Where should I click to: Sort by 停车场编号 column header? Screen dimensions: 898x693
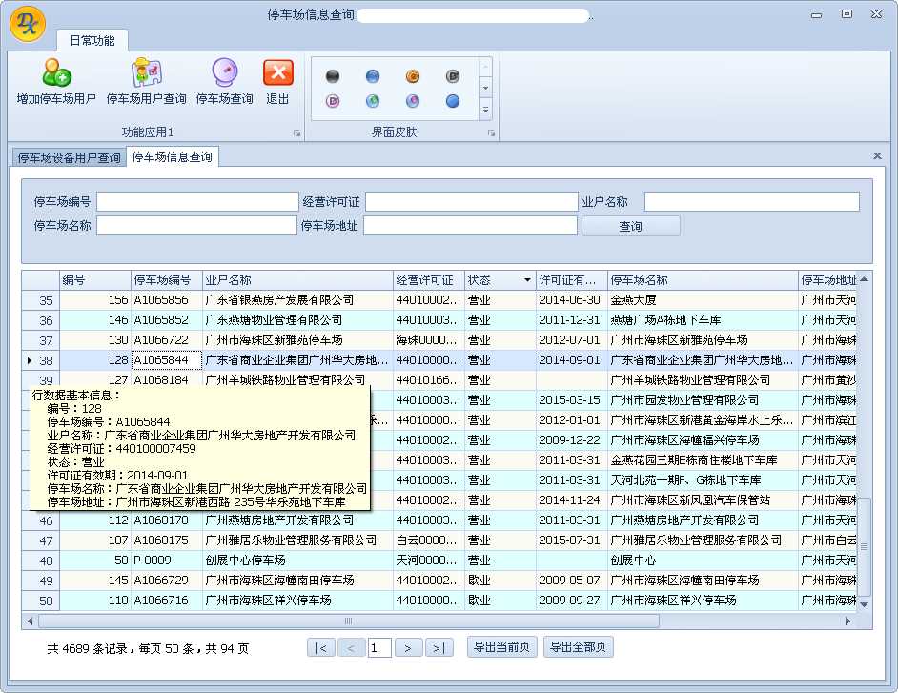(167, 280)
